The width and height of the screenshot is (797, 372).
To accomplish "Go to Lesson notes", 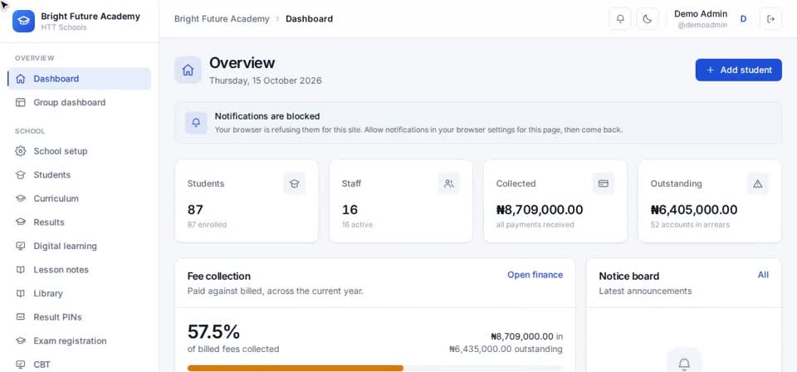I will tap(80, 269).
